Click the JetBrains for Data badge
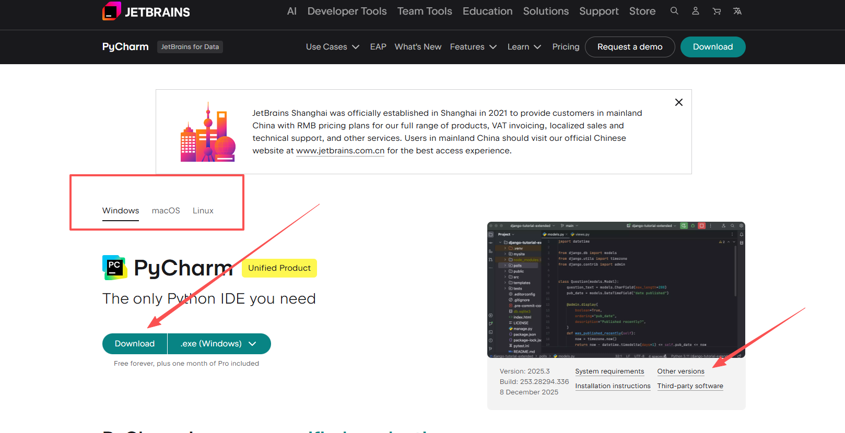The width and height of the screenshot is (845, 433). pyautogui.click(x=190, y=47)
